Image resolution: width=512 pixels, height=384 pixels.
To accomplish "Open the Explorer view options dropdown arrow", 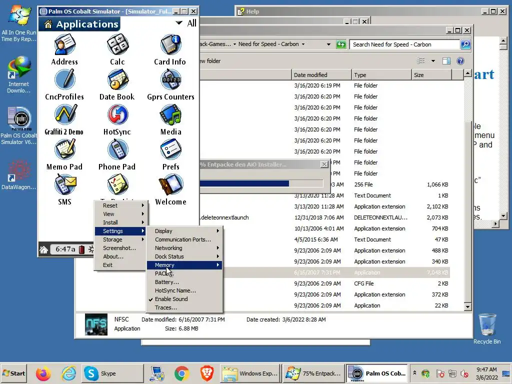I will [x=433, y=61].
